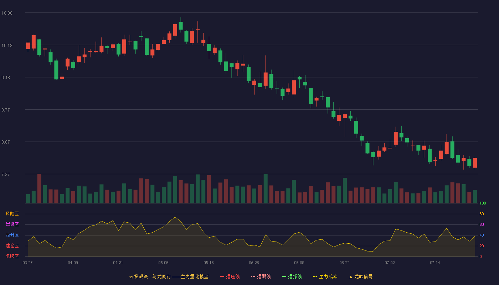Click the first tall red volume bar
Screen dimensions: 499x285
click(39, 188)
